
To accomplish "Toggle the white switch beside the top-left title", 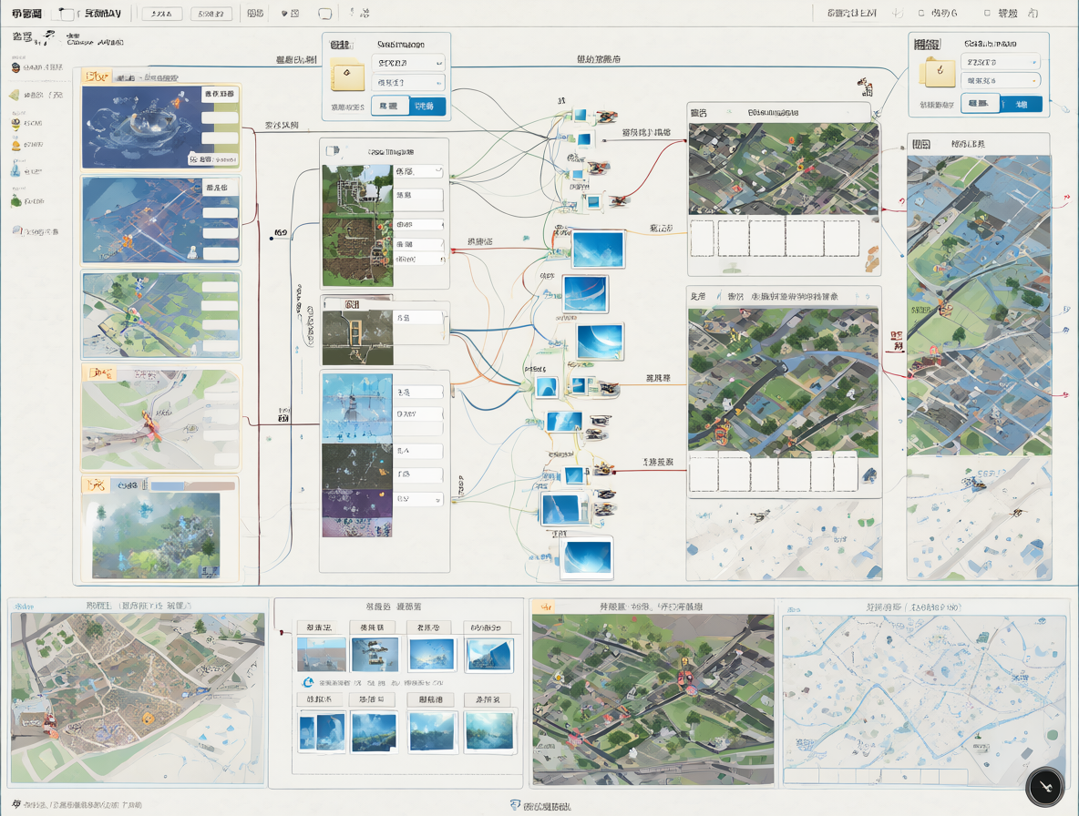I will 65,13.
